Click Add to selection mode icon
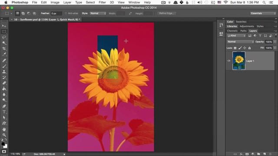278x156 pixels. 23,13
